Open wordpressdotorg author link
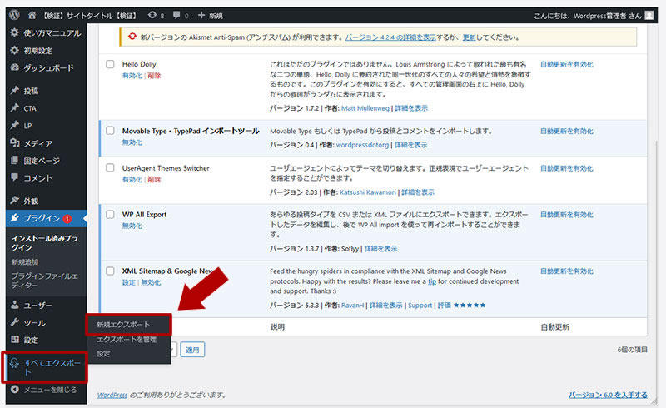The width and height of the screenshot is (666, 408). click(362, 145)
